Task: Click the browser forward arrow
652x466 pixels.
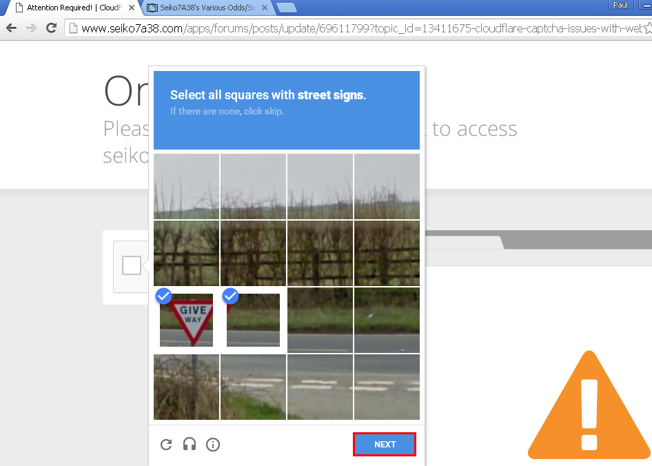Action: (x=31, y=28)
